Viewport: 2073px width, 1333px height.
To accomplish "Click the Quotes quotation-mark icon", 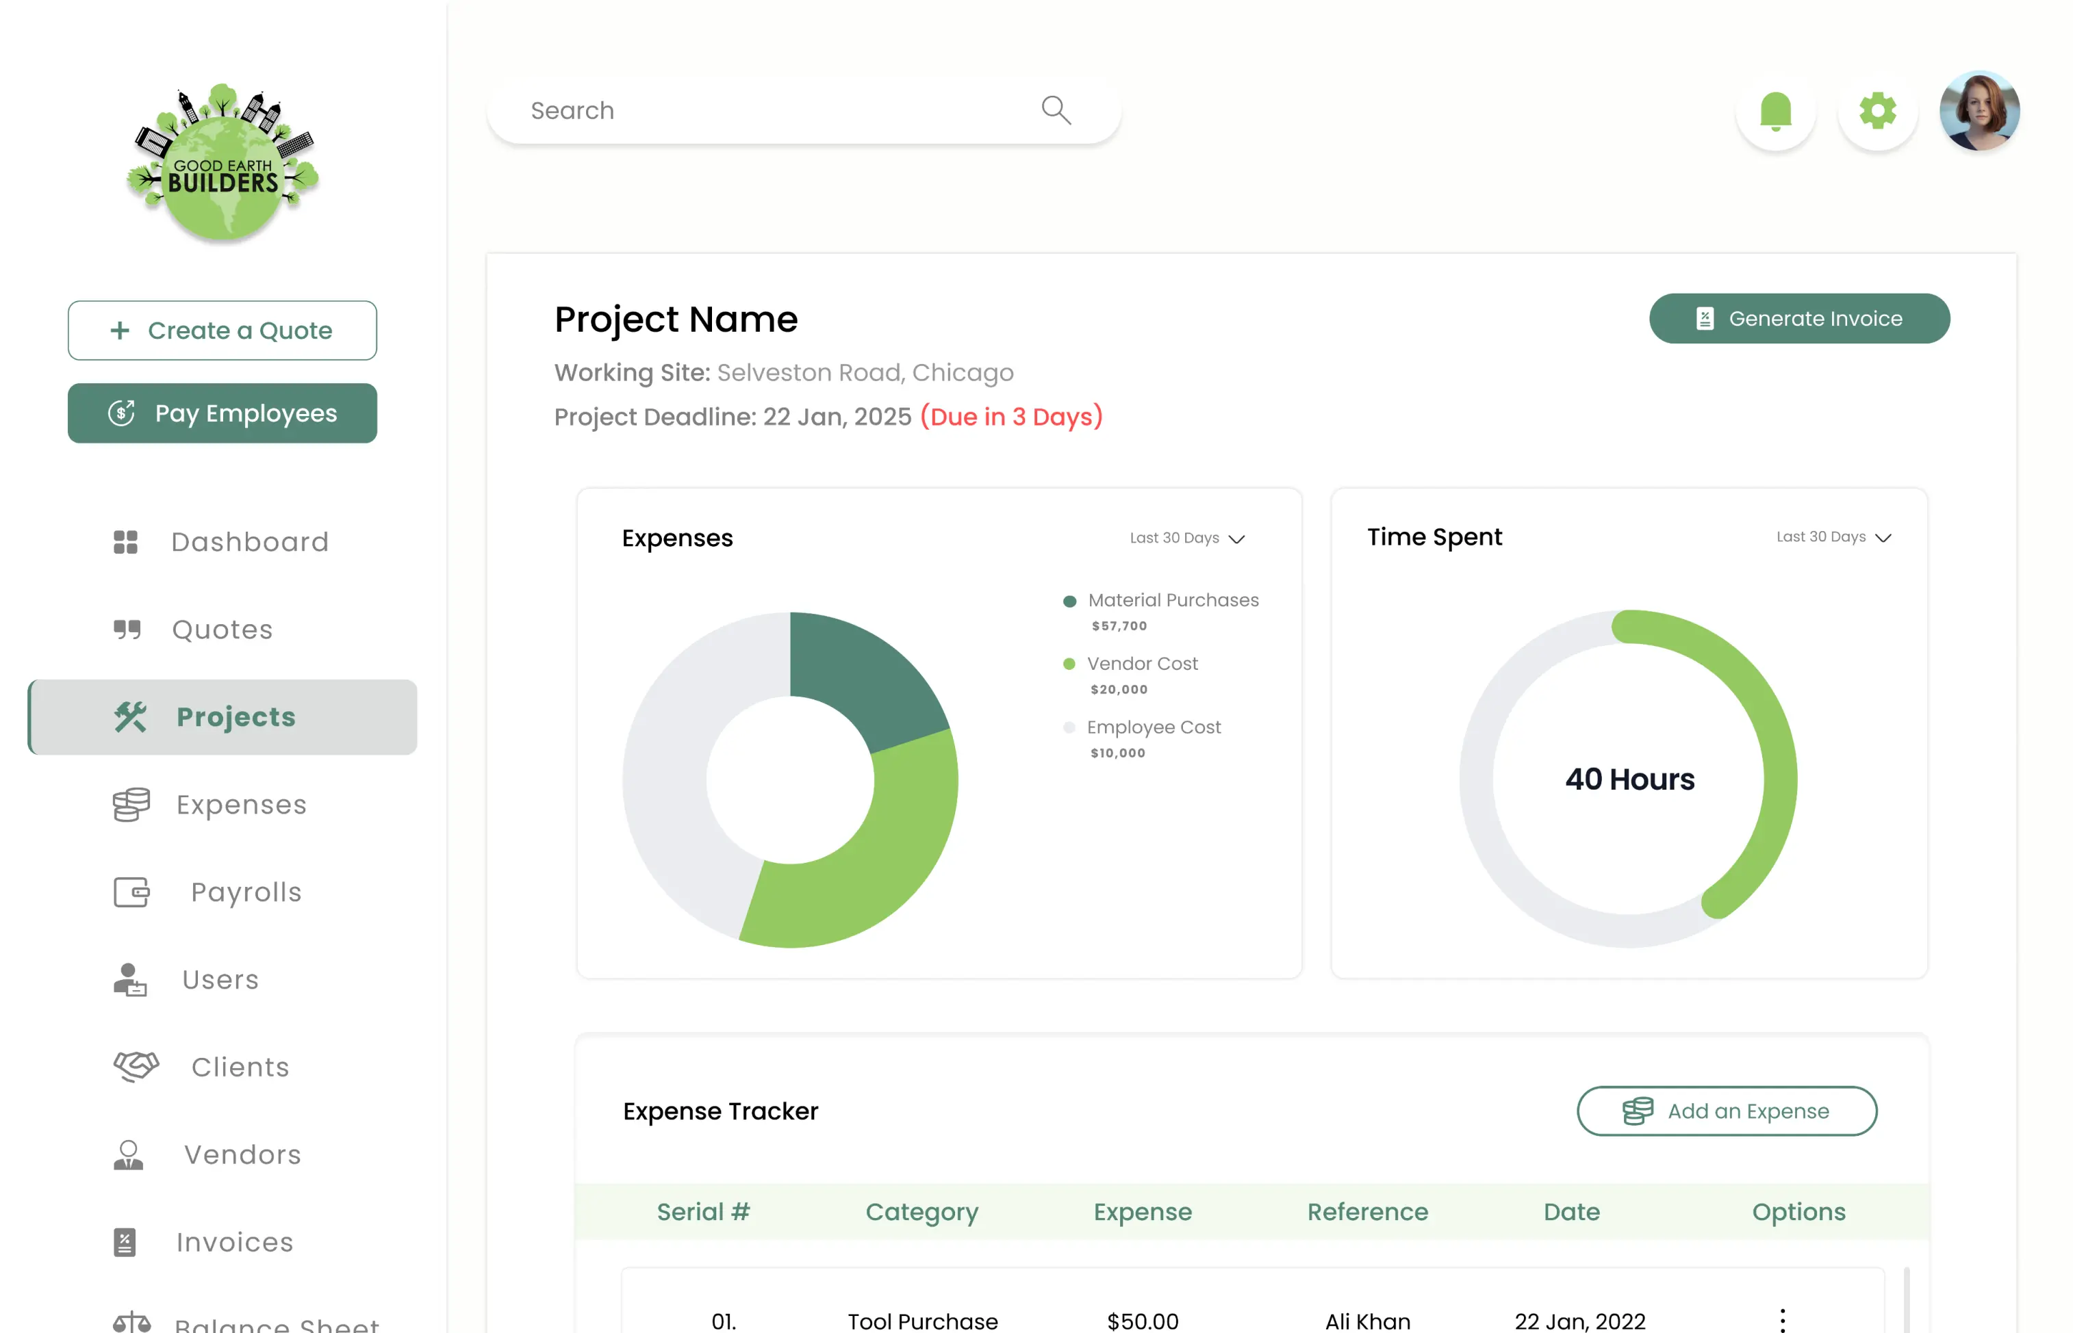I will [x=127, y=630].
